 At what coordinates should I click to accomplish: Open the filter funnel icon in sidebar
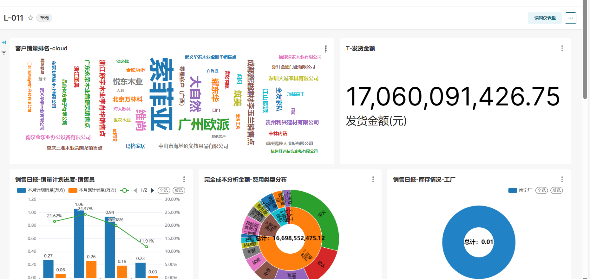point(4,53)
